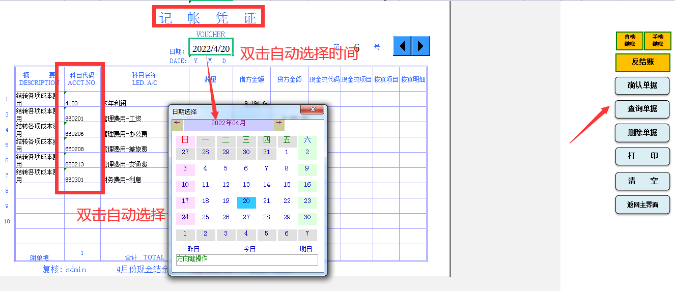675x291 pixels.
Task: Click the 附单据 attachments cell
Action: click(x=40, y=257)
